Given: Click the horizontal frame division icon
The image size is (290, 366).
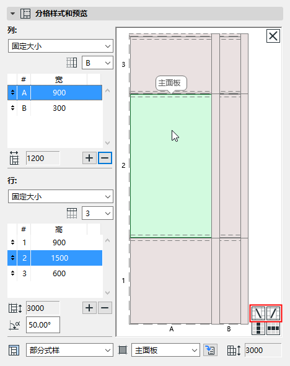Looking at the screenshot, I should [x=273, y=328].
